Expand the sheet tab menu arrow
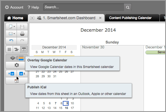Image resolution: width=166 pixels, height=112 pixels. click(x=32, y=18)
